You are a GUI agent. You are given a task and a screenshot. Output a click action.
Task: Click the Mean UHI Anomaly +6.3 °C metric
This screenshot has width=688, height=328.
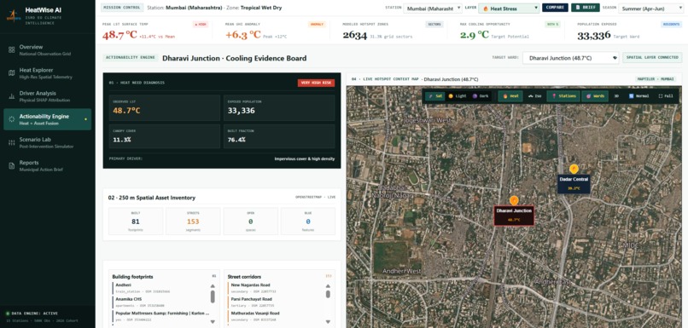coord(243,35)
